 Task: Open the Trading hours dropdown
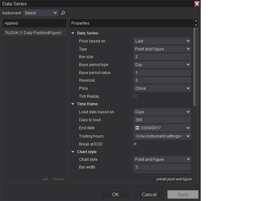(162, 136)
